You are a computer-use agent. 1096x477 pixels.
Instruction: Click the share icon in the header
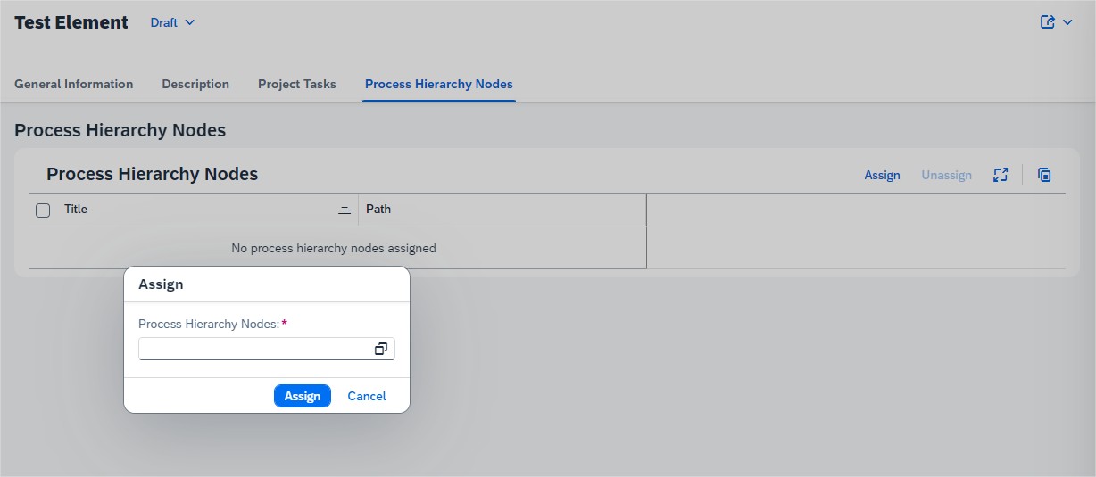pyautogui.click(x=1048, y=22)
